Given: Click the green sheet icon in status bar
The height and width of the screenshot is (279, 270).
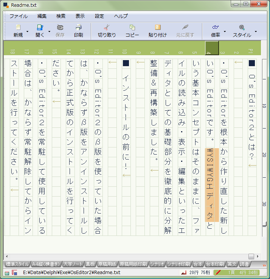Looking at the screenshot, I should click(7, 273).
